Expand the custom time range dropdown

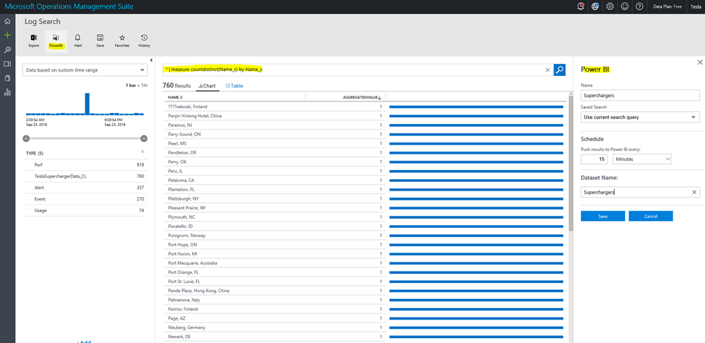[84, 70]
